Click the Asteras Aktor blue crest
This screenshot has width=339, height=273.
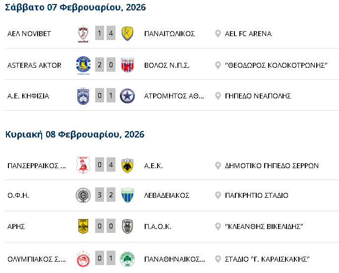click(x=83, y=65)
